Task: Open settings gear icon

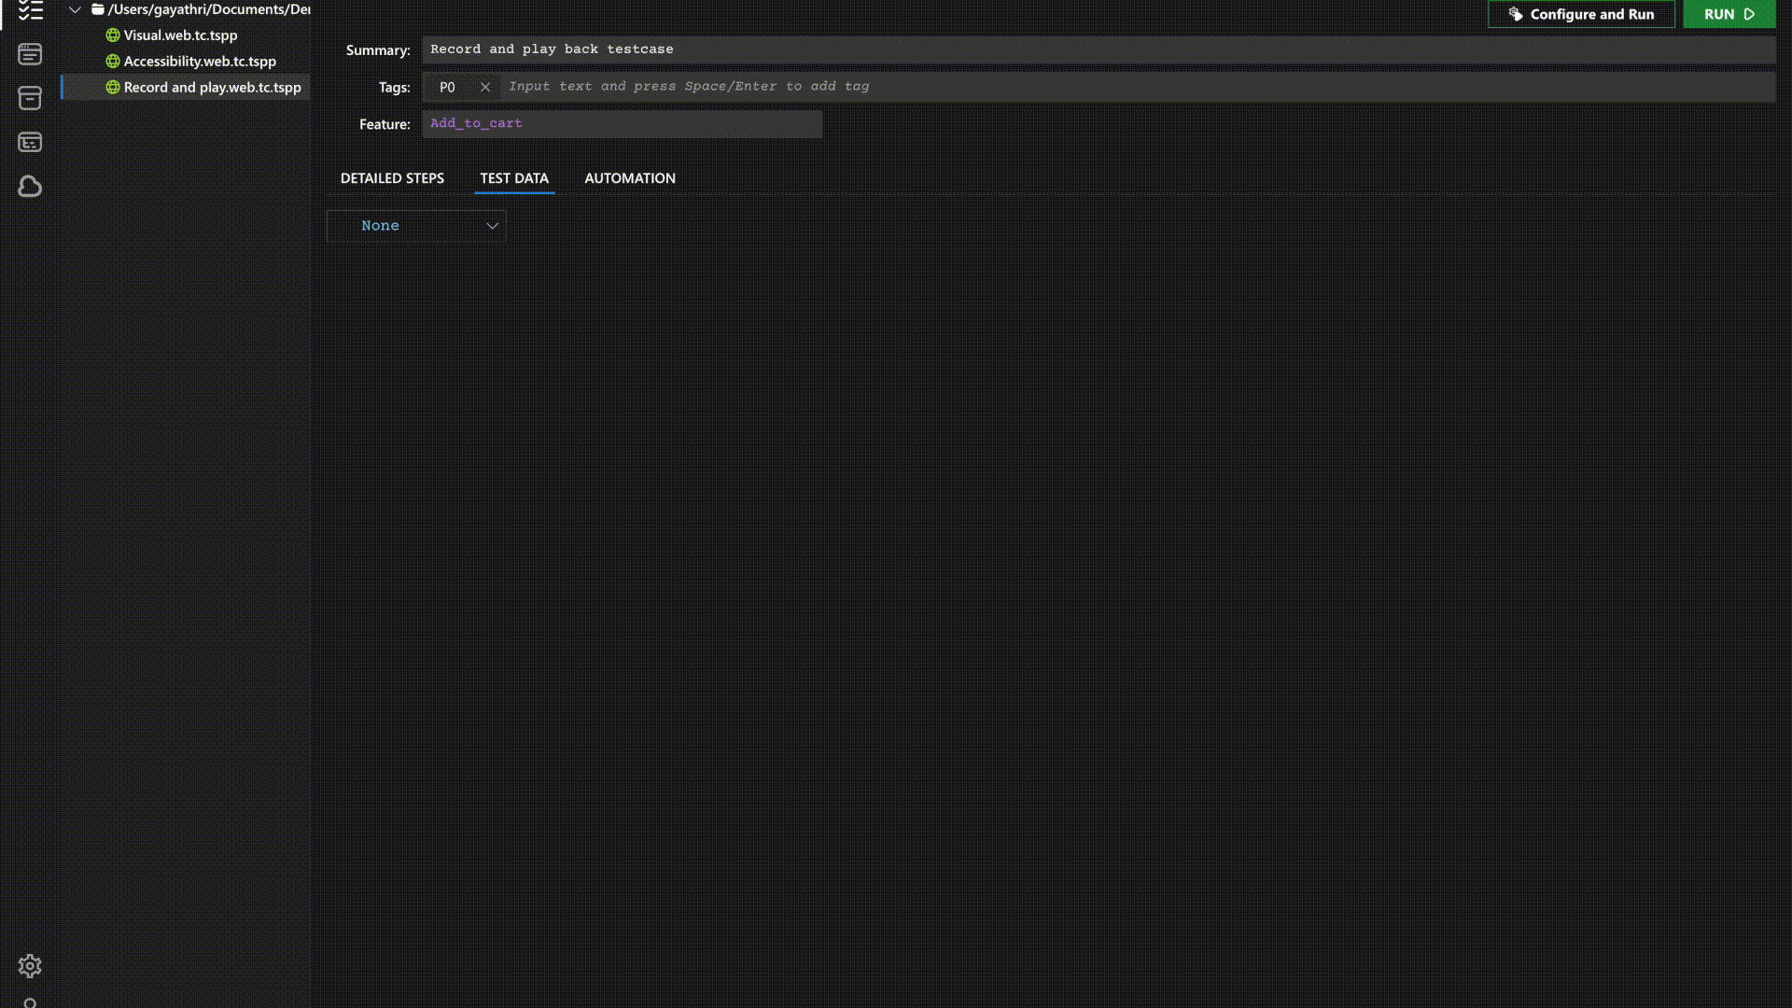Action: coord(30,966)
